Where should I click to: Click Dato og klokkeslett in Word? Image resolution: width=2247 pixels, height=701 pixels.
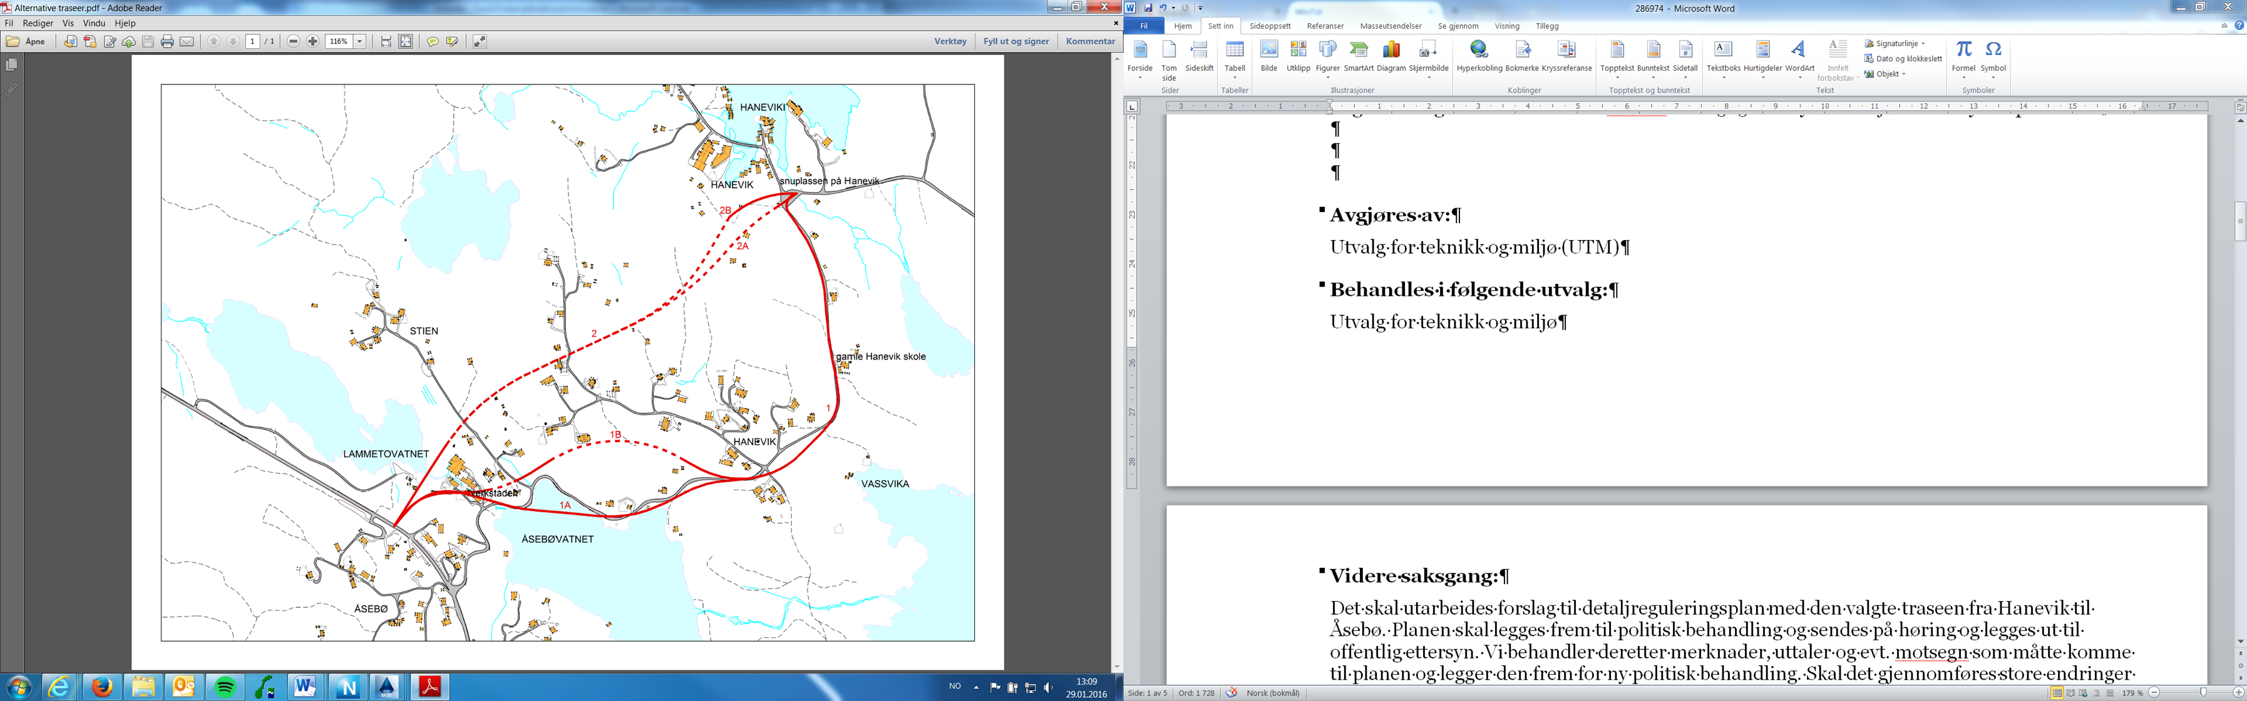pos(1903,58)
